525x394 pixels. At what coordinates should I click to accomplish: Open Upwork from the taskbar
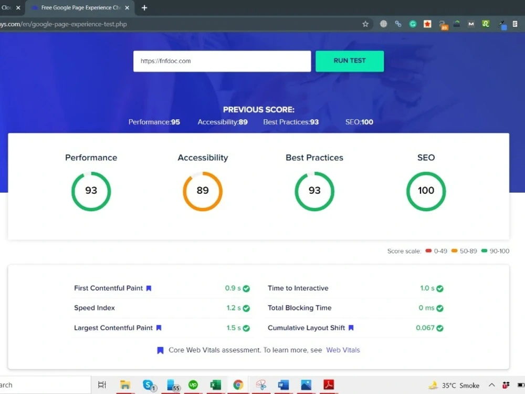click(x=193, y=385)
